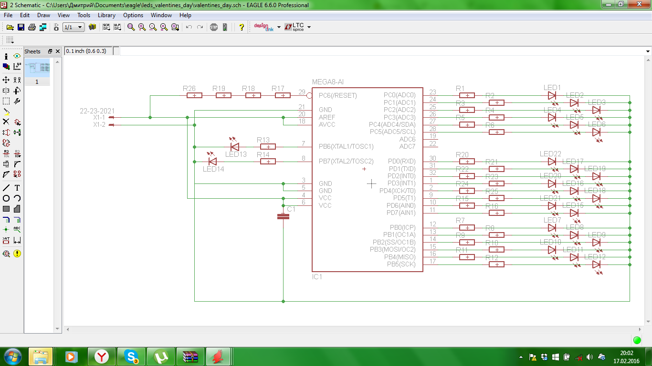Open the Library menu

(106, 15)
